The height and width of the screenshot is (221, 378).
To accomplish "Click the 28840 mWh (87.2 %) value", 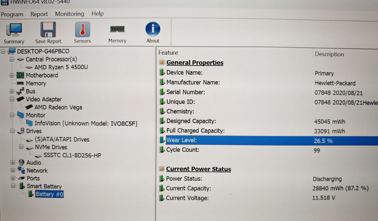I will point(340,188).
